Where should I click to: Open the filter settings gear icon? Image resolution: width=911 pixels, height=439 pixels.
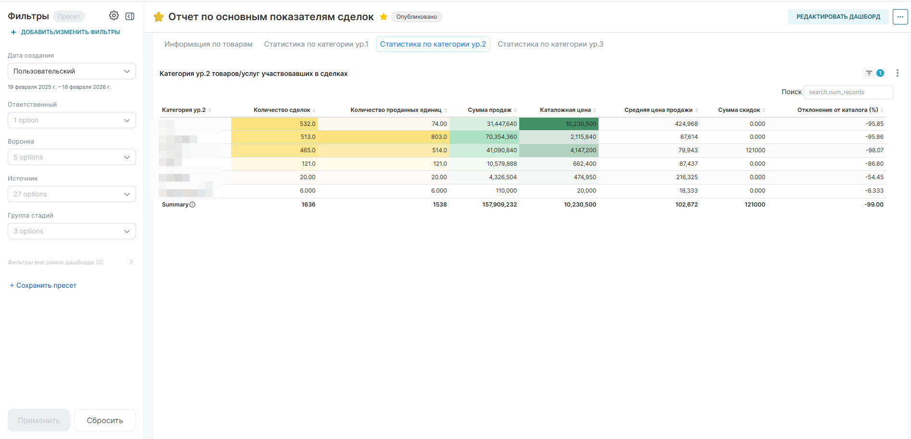coord(113,16)
